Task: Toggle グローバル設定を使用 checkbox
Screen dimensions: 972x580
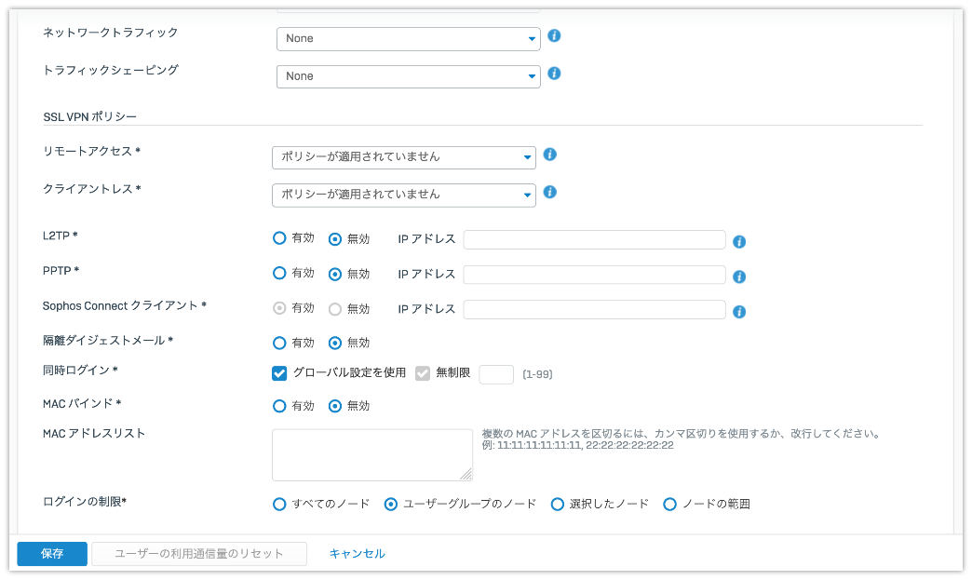Action: 279,373
